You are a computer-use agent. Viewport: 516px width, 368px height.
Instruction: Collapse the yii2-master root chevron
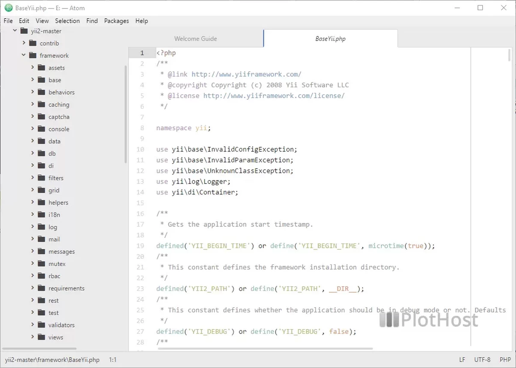pyautogui.click(x=15, y=31)
